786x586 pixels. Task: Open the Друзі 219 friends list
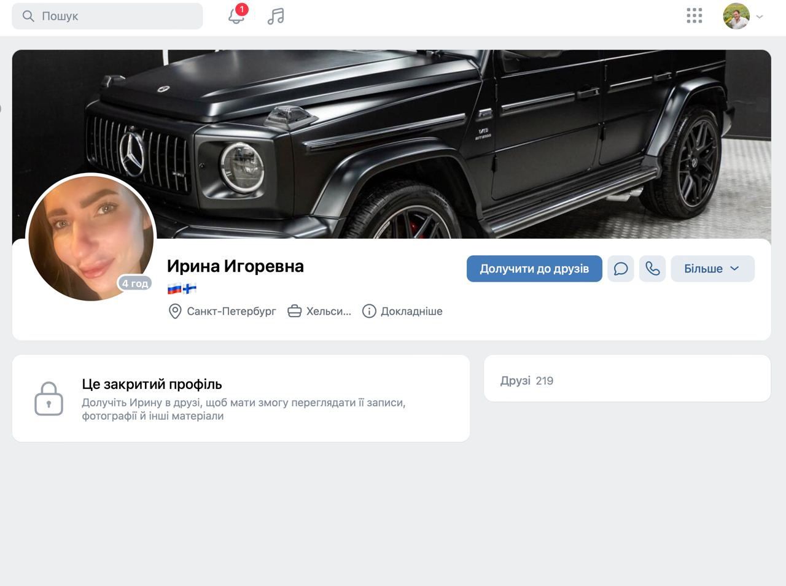pyautogui.click(x=527, y=380)
